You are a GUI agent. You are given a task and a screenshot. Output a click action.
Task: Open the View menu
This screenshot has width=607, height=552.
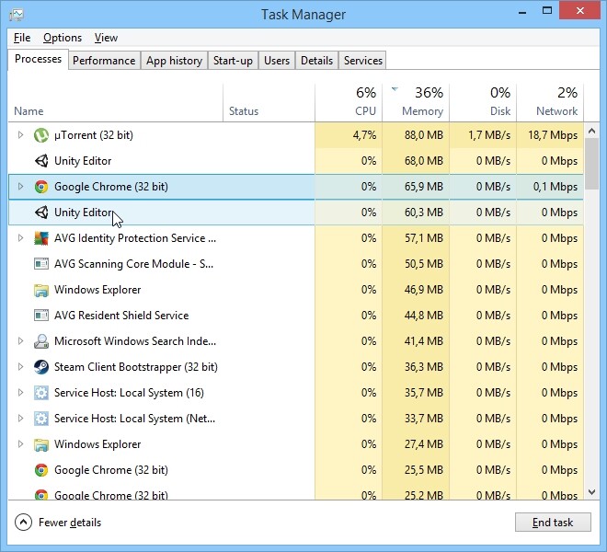[106, 38]
